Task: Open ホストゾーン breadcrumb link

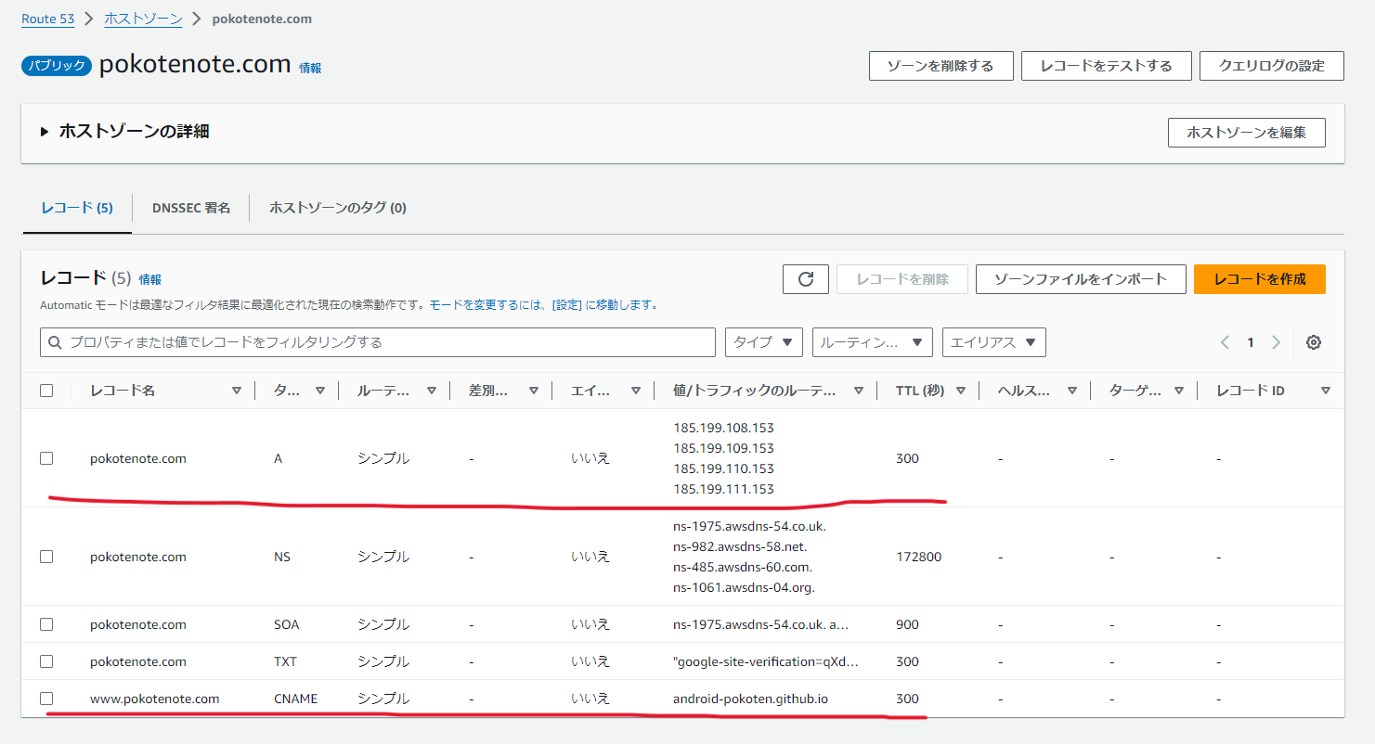Action: [x=143, y=19]
